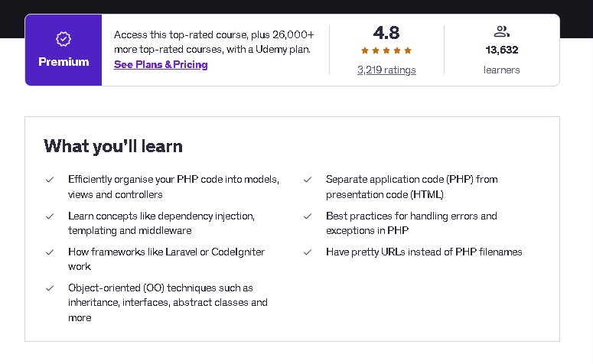Click the purple Premium label
593x364 pixels.
pos(64,62)
